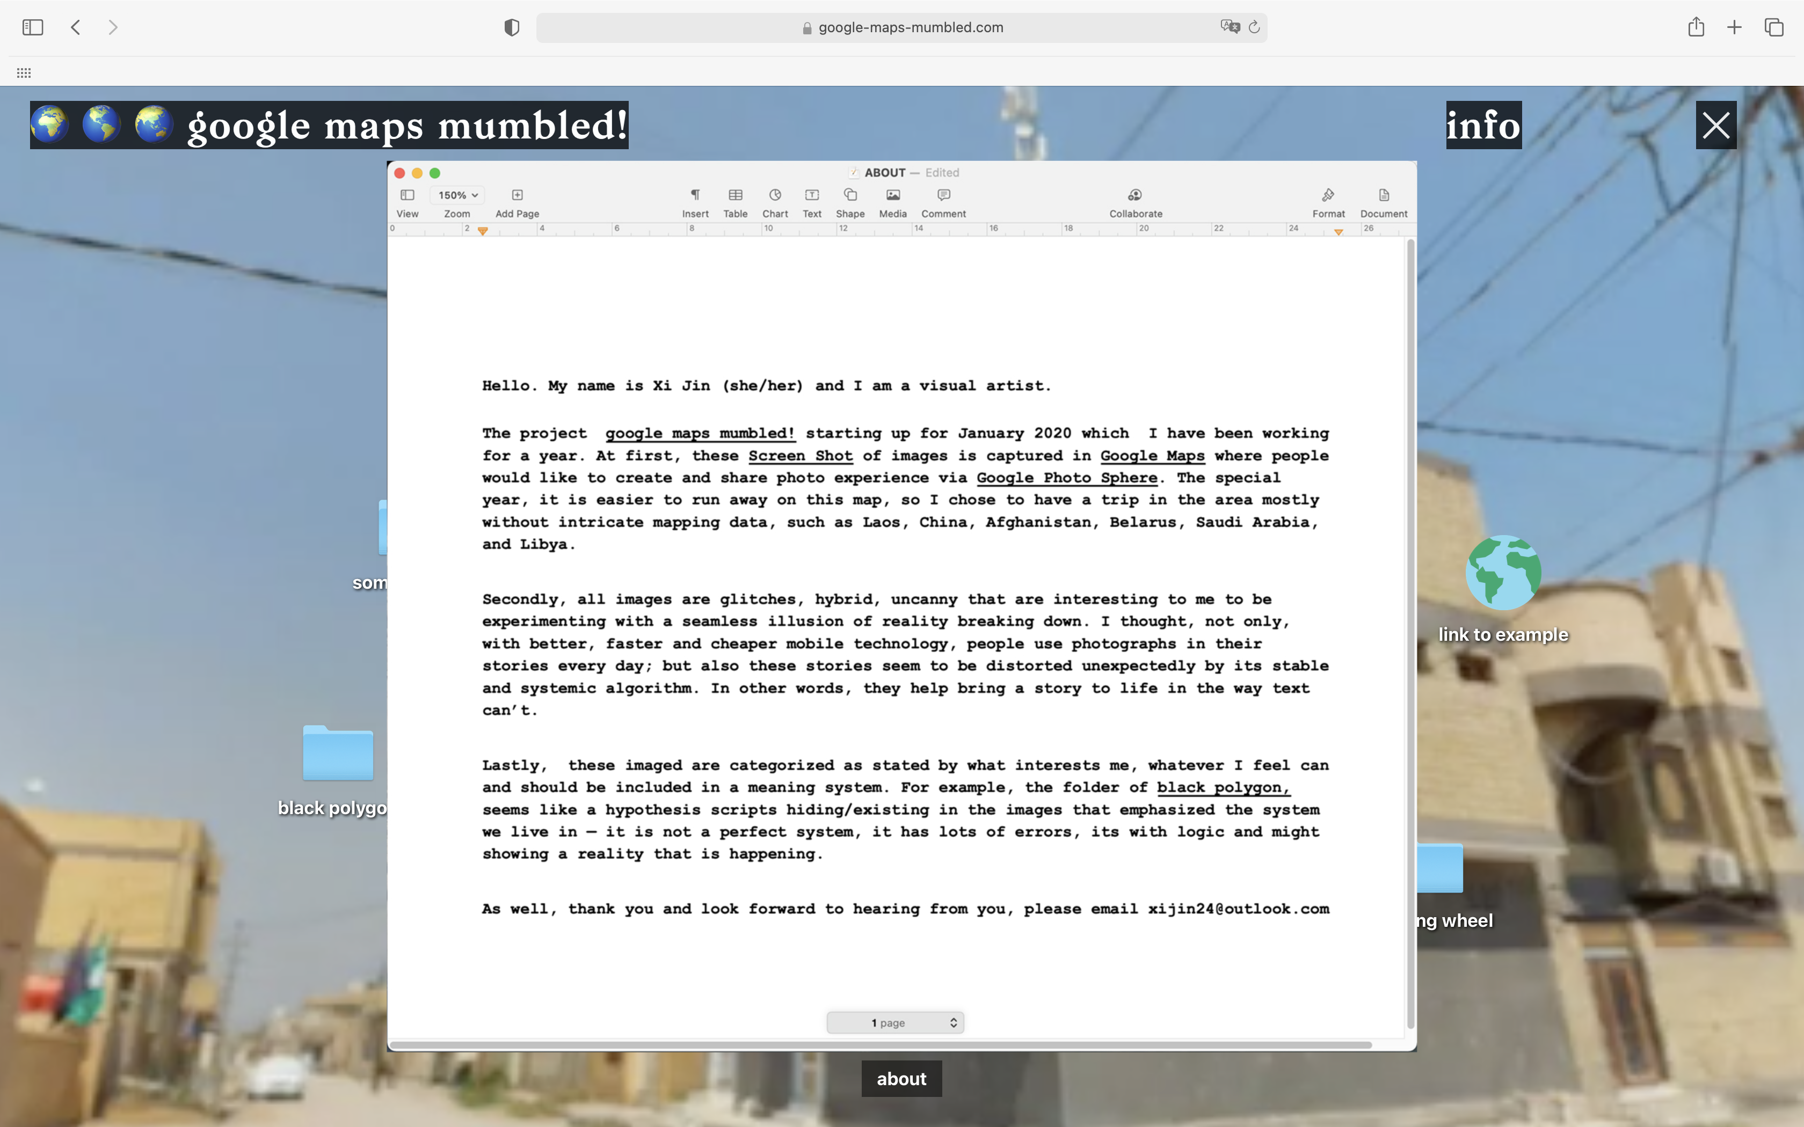Open the black polygon folder

pyautogui.click(x=338, y=753)
